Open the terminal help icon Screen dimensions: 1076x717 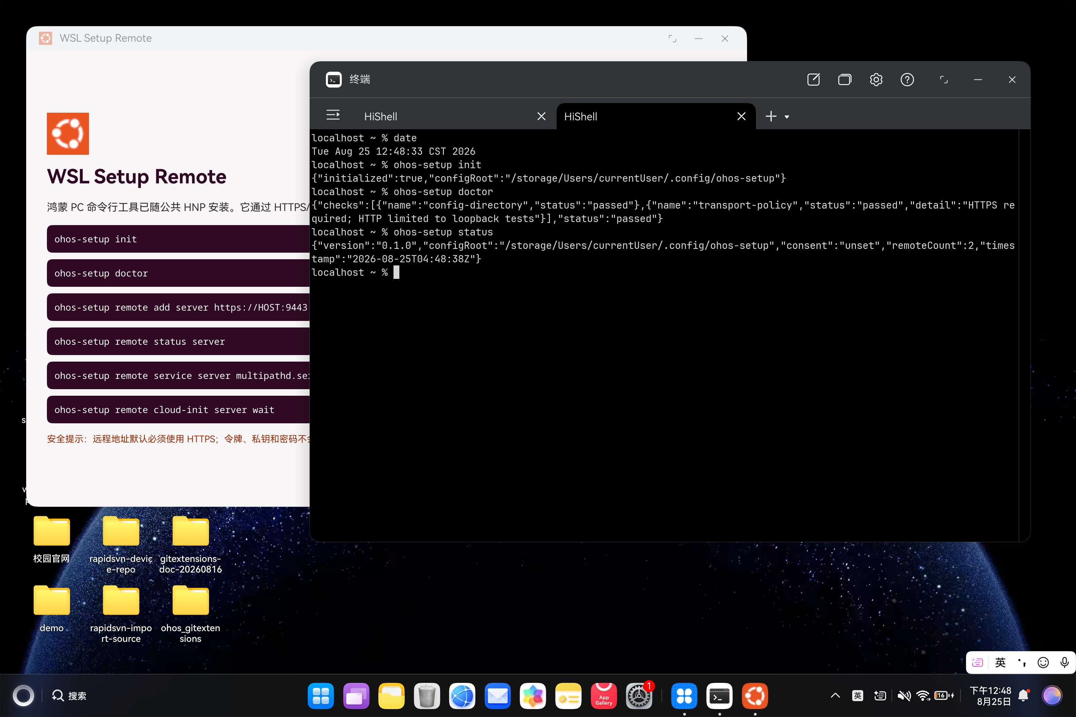point(907,80)
